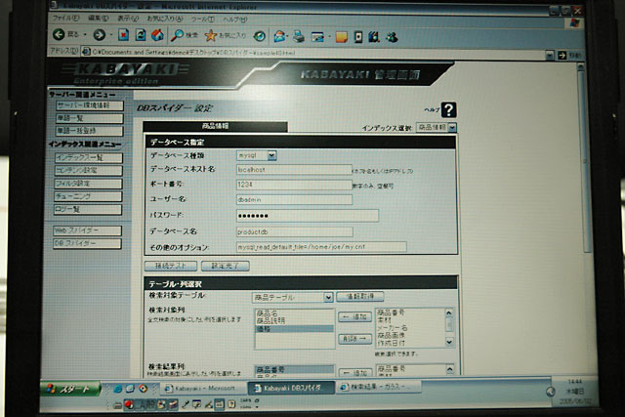Click the Mail icon in toolbar
The height and width of the screenshot is (417, 625).
pos(279,37)
